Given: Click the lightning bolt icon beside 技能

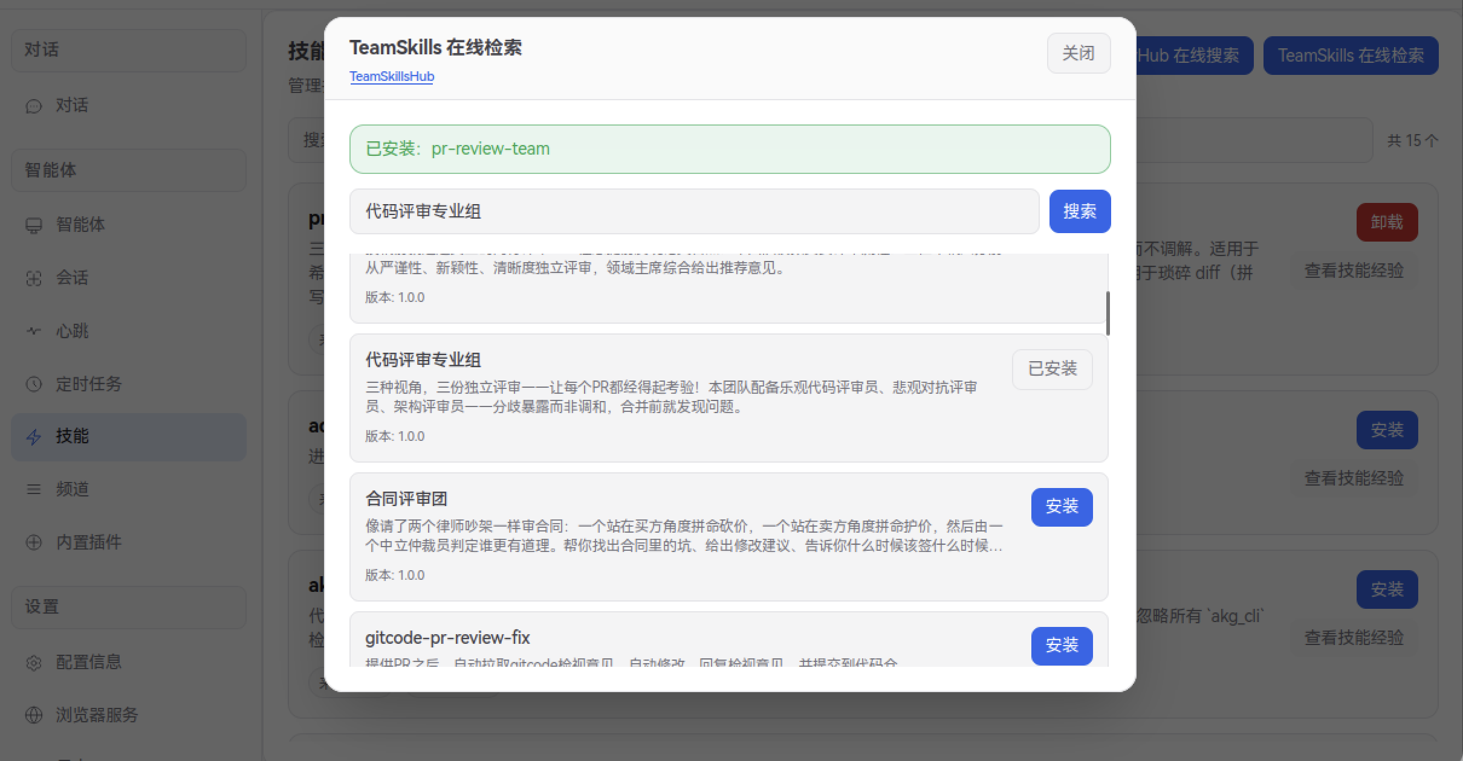Looking at the screenshot, I should (x=34, y=437).
